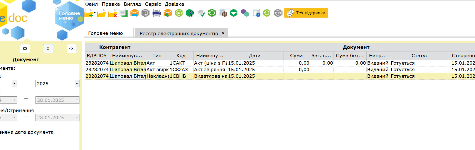Screen dimensions: 475x150
Task: Open the 28.01.2025 dropdown under Отримання label
Action: tap(77, 118)
